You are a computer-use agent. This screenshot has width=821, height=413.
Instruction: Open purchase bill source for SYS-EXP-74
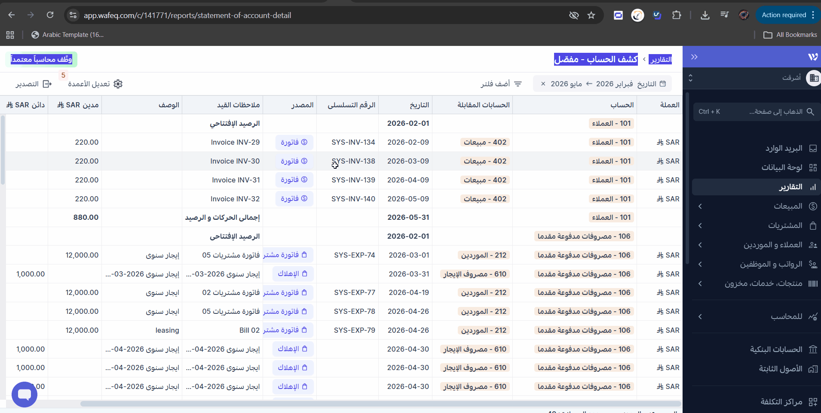[x=289, y=255]
